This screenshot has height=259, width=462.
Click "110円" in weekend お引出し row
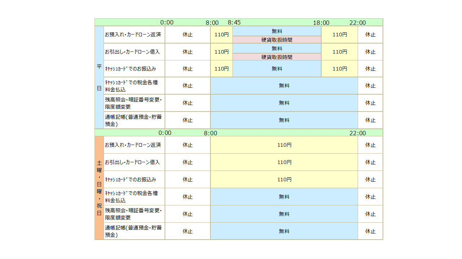284,162
